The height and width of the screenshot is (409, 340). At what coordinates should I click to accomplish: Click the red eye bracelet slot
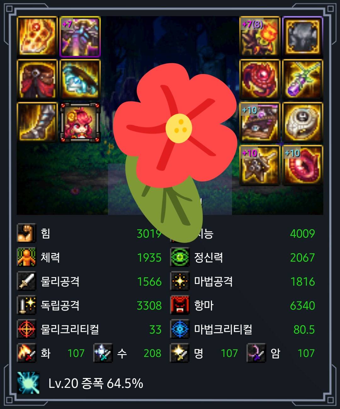(x=260, y=79)
